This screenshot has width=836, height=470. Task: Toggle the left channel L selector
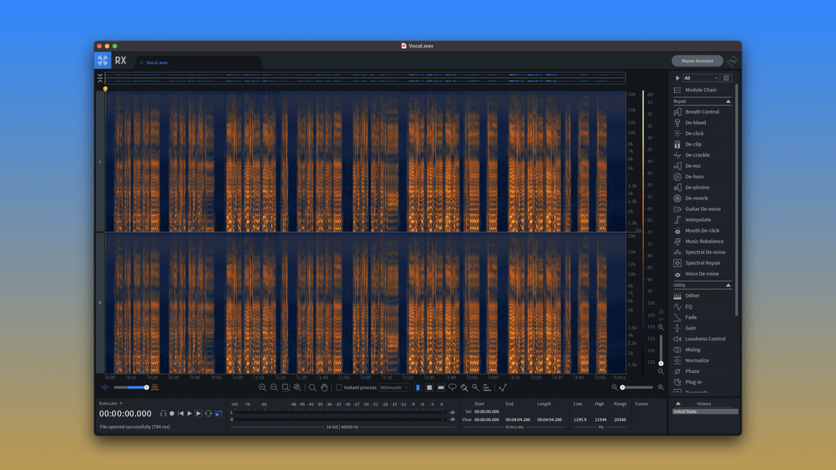pyautogui.click(x=100, y=161)
